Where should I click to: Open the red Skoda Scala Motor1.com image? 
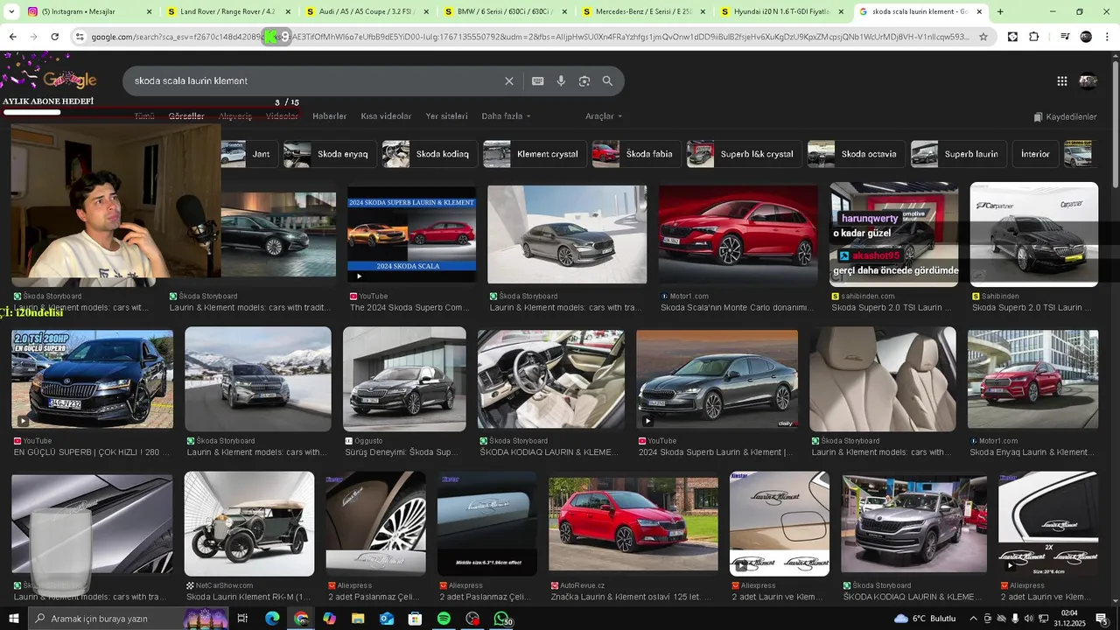click(x=738, y=234)
